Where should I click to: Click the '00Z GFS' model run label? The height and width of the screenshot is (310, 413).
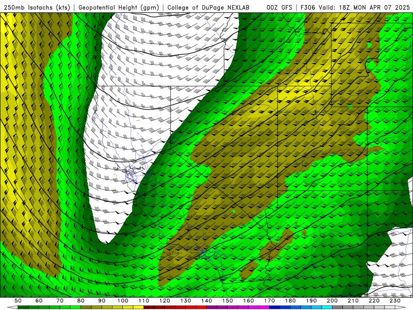279,8
